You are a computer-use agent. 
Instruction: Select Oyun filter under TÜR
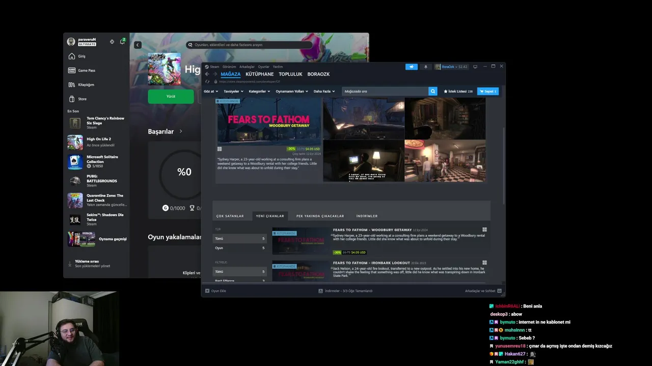pos(239,248)
